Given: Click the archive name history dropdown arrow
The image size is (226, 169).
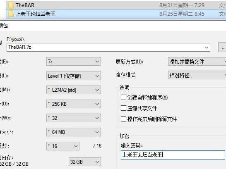Looking at the screenshot, I should point(207,48).
